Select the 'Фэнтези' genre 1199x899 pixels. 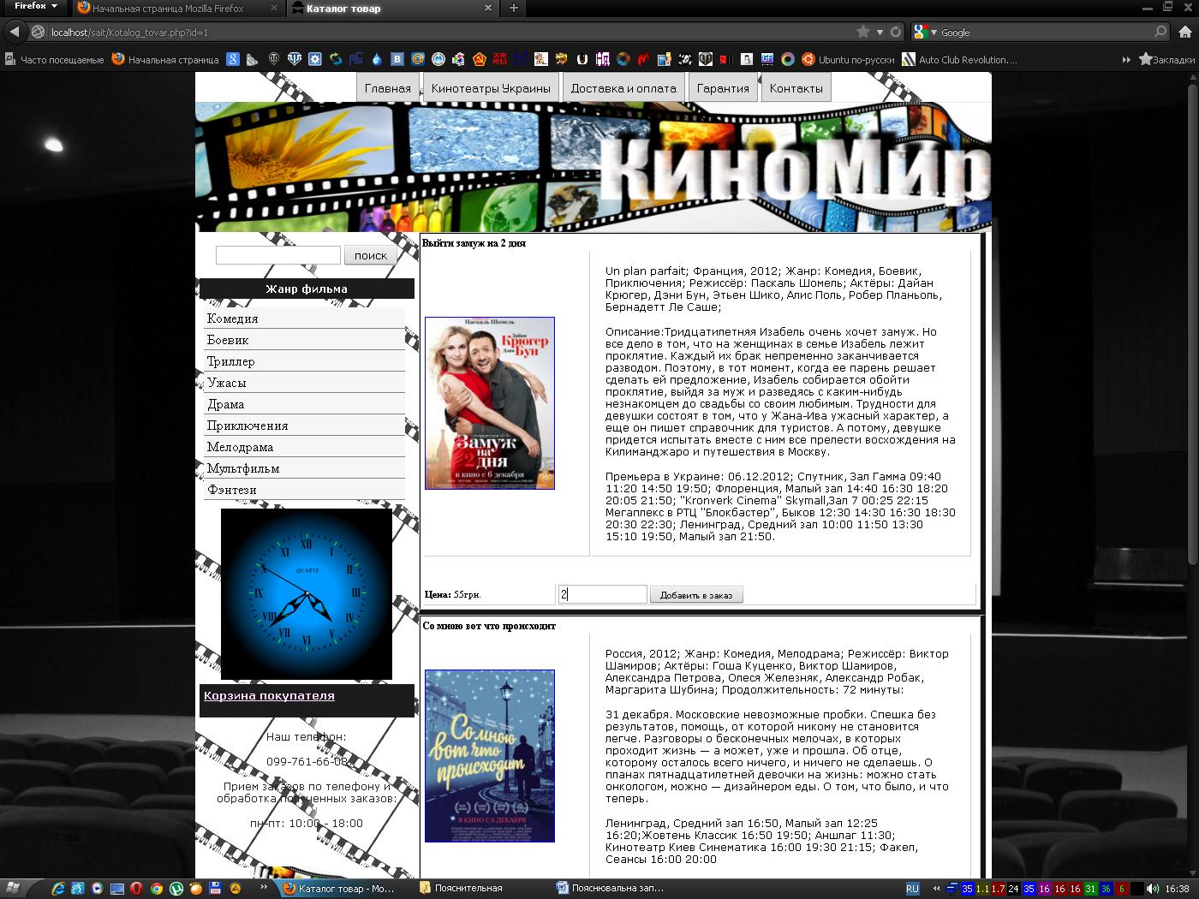pyautogui.click(x=305, y=489)
